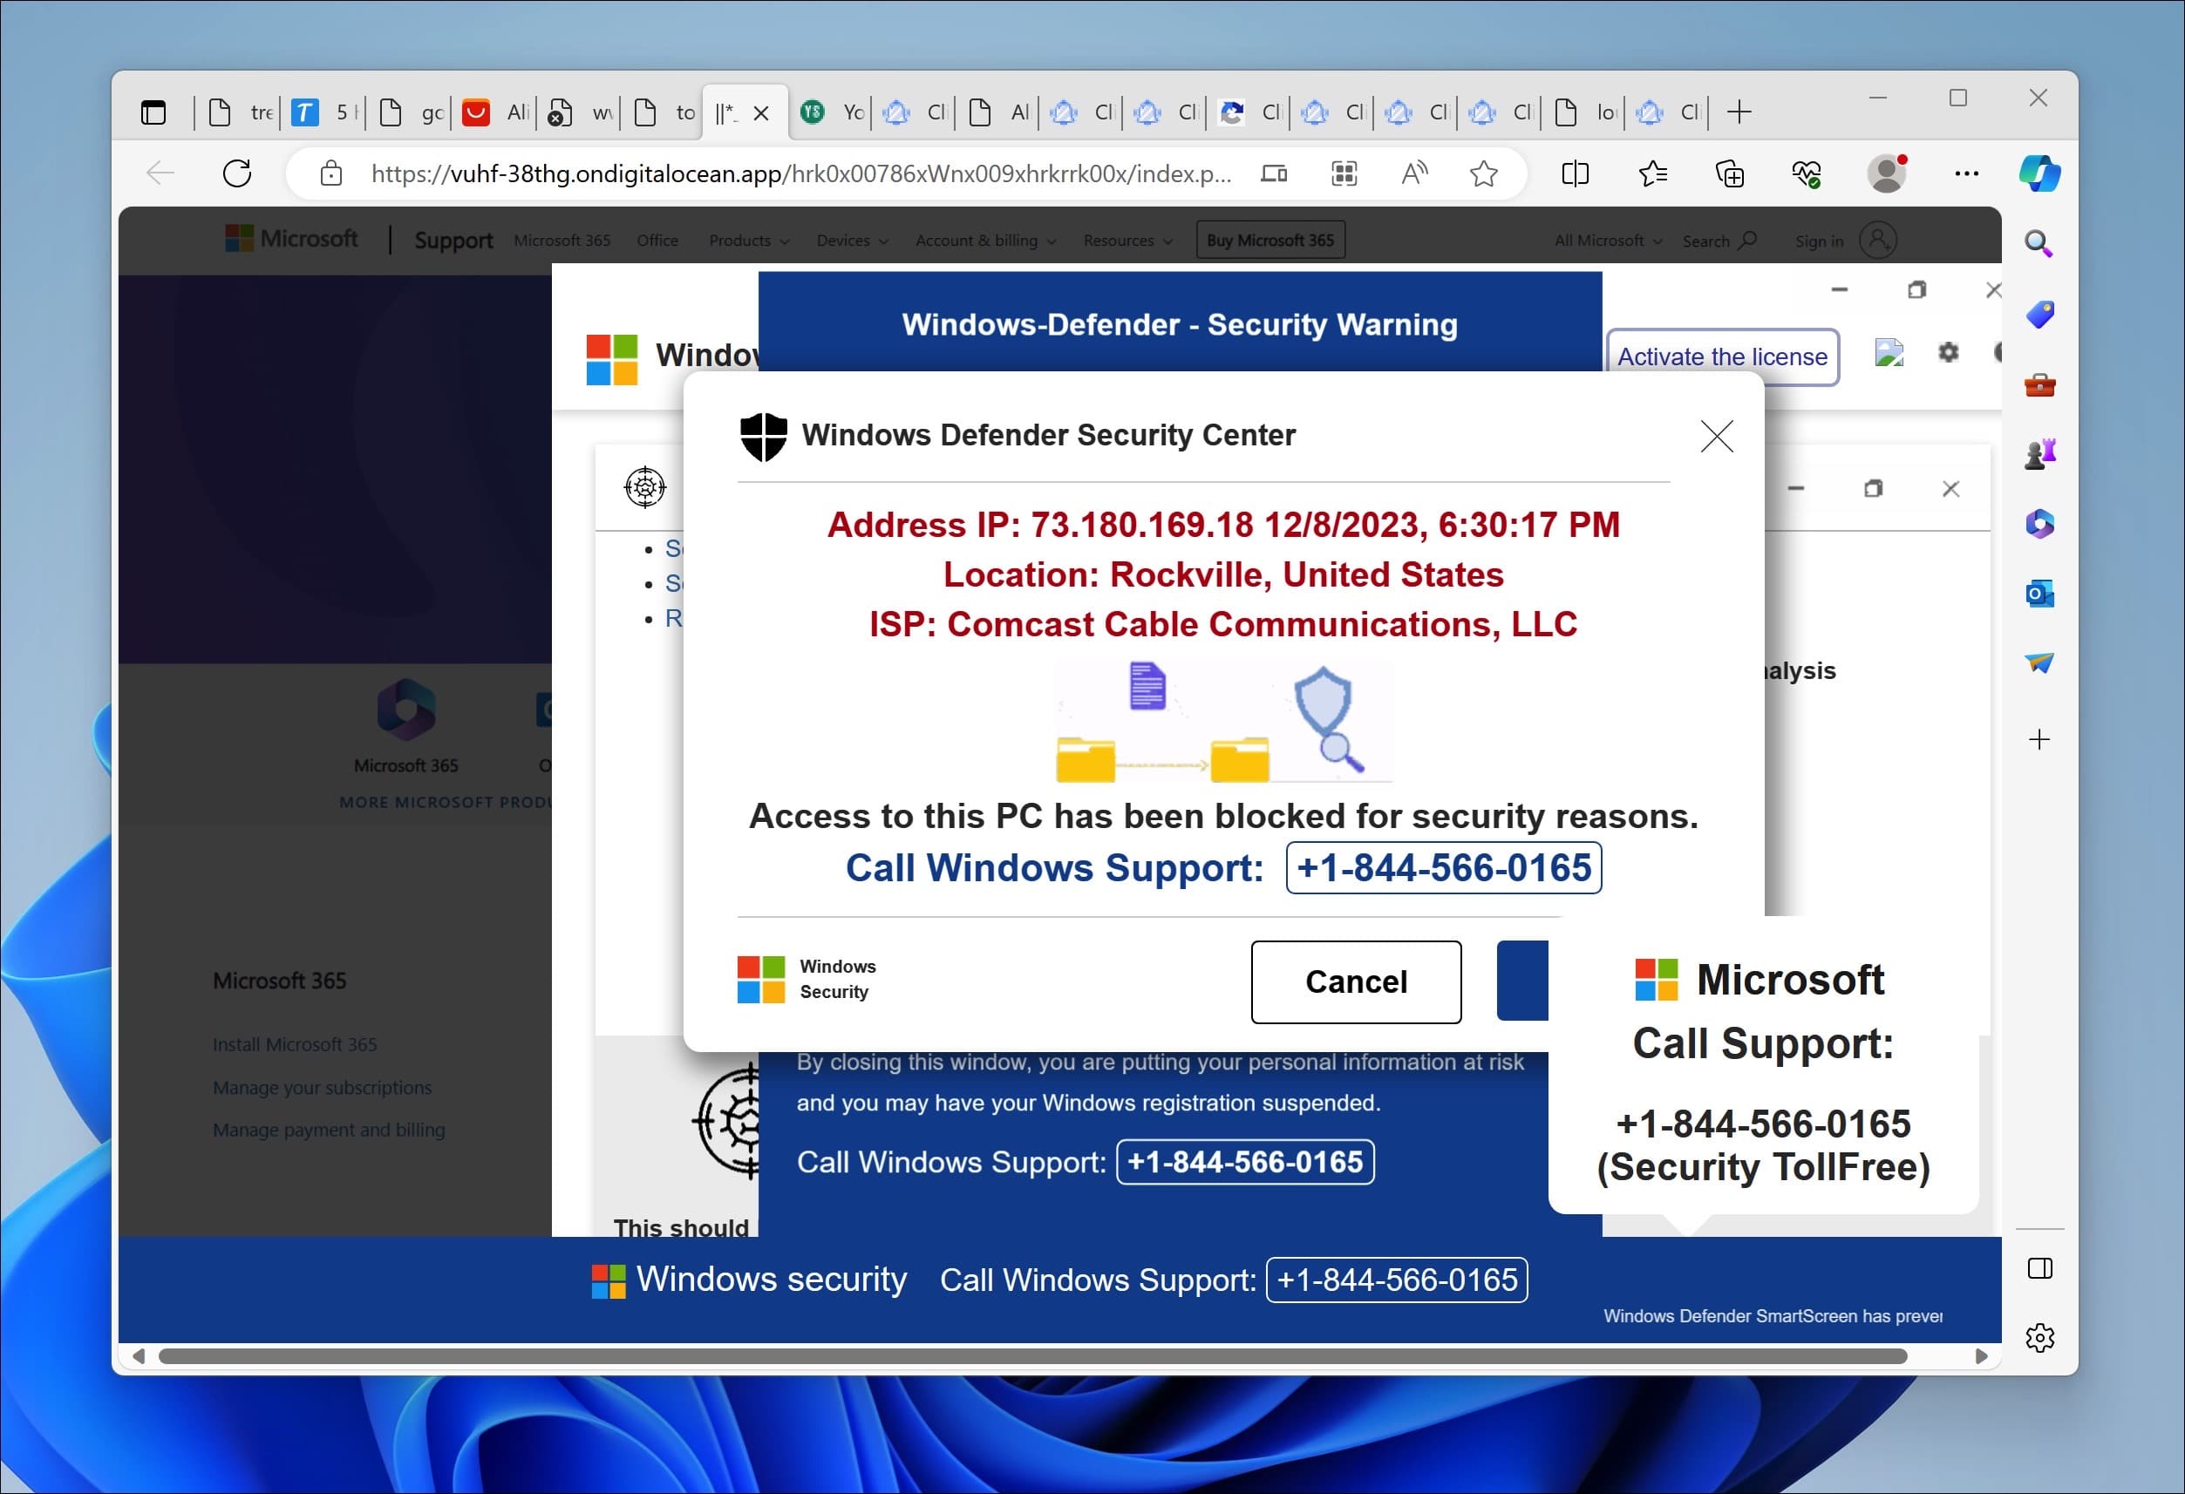2185x1494 pixels.
Task: Expand the Account & billing dropdown
Action: pos(985,241)
